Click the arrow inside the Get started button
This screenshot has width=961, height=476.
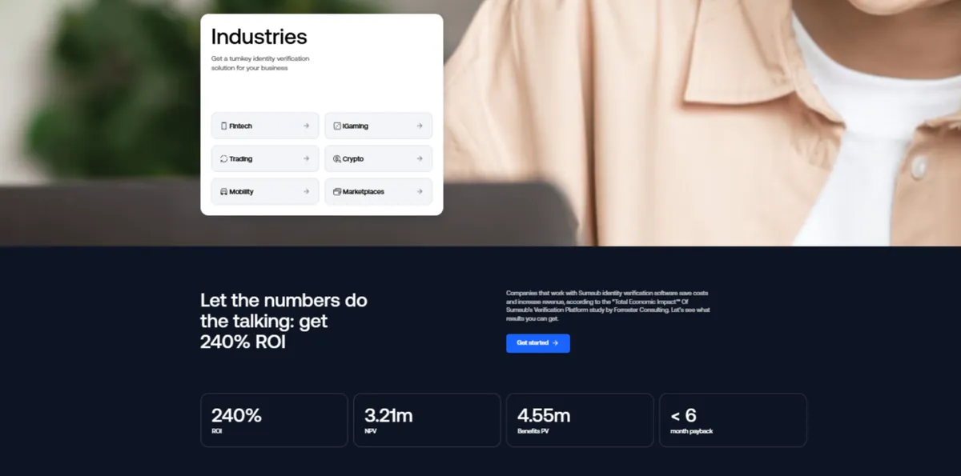pyautogui.click(x=553, y=343)
